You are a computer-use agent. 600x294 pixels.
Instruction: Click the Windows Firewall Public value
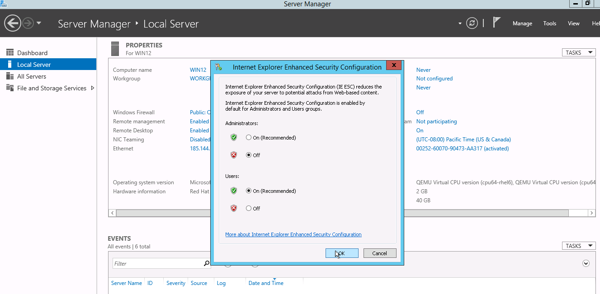point(200,112)
